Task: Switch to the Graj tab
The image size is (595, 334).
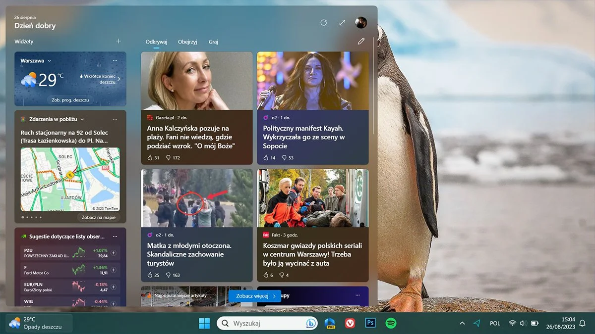Action: click(213, 42)
